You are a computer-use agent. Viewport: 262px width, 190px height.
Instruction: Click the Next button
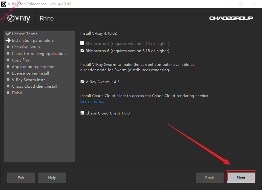click(x=241, y=178)
